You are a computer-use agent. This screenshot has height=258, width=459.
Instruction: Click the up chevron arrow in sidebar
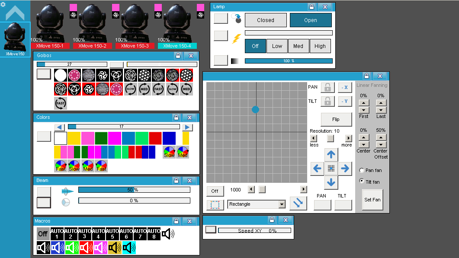(x=15, y=13)
